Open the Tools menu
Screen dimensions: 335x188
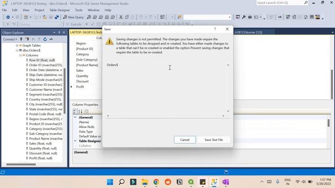79,10
